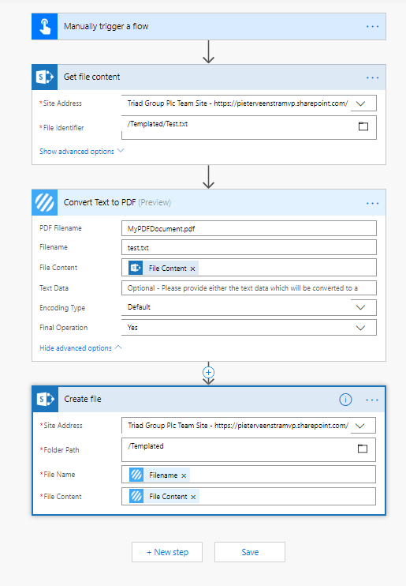The image size is (406, 586).
Task: Edit the Filename field containing test.txt
Action: tap(249, 247)
